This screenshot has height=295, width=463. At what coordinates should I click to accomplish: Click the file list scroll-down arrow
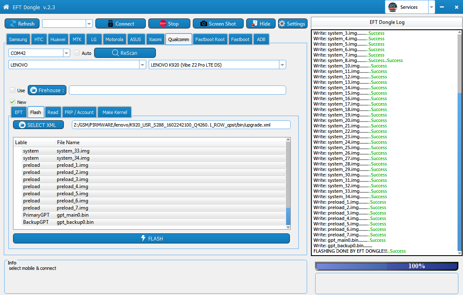tap(288, 227)
